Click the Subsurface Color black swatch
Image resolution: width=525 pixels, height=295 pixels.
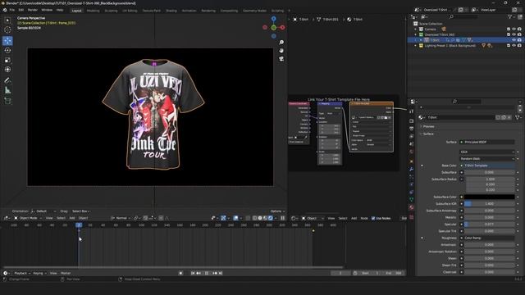coord(489,197)
